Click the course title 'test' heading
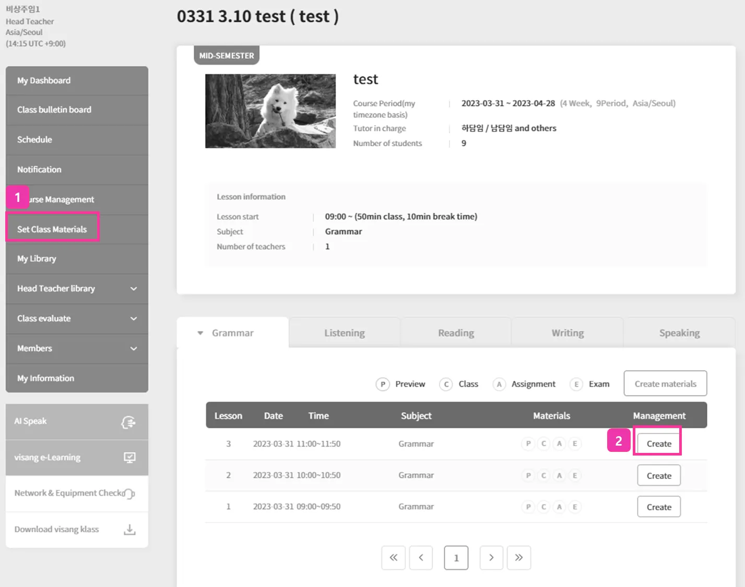This screenshot has height=587, width=745. click(365, 79)
